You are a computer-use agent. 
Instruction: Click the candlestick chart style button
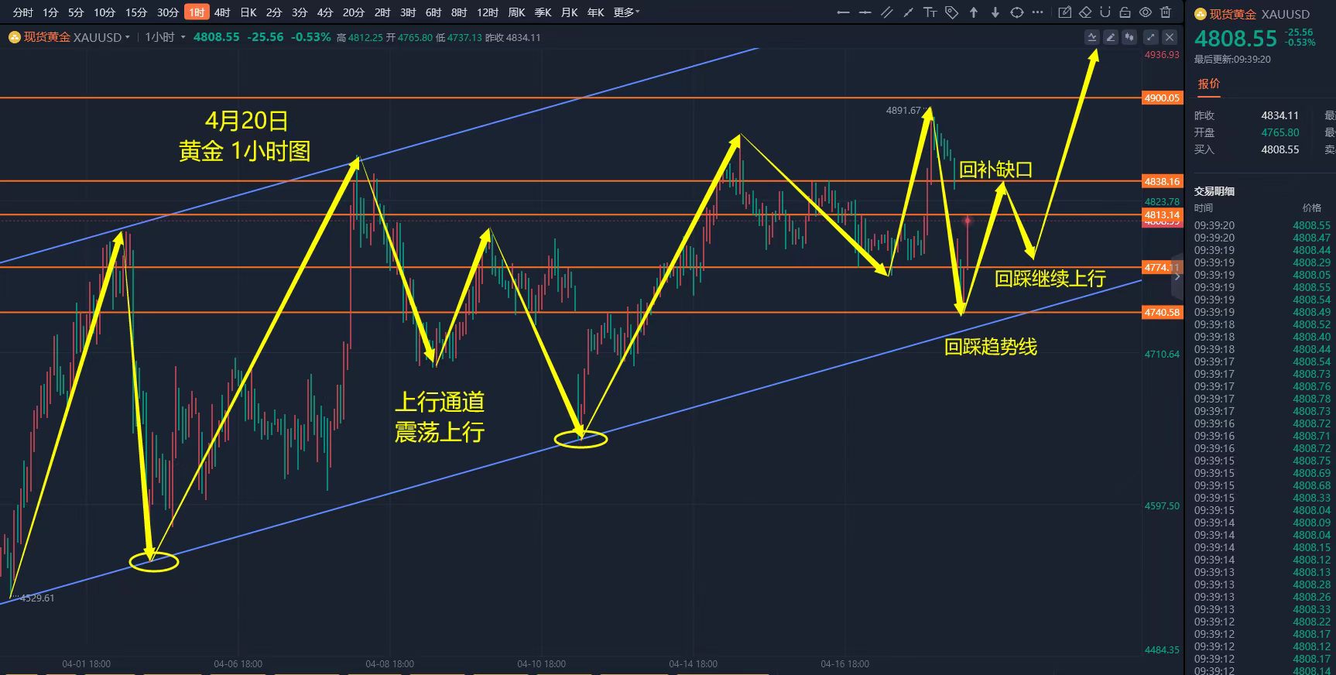pos(1129,37)
